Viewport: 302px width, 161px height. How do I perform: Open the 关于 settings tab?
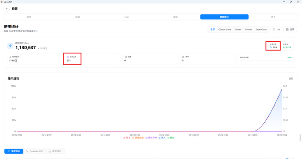click(273, 17)
